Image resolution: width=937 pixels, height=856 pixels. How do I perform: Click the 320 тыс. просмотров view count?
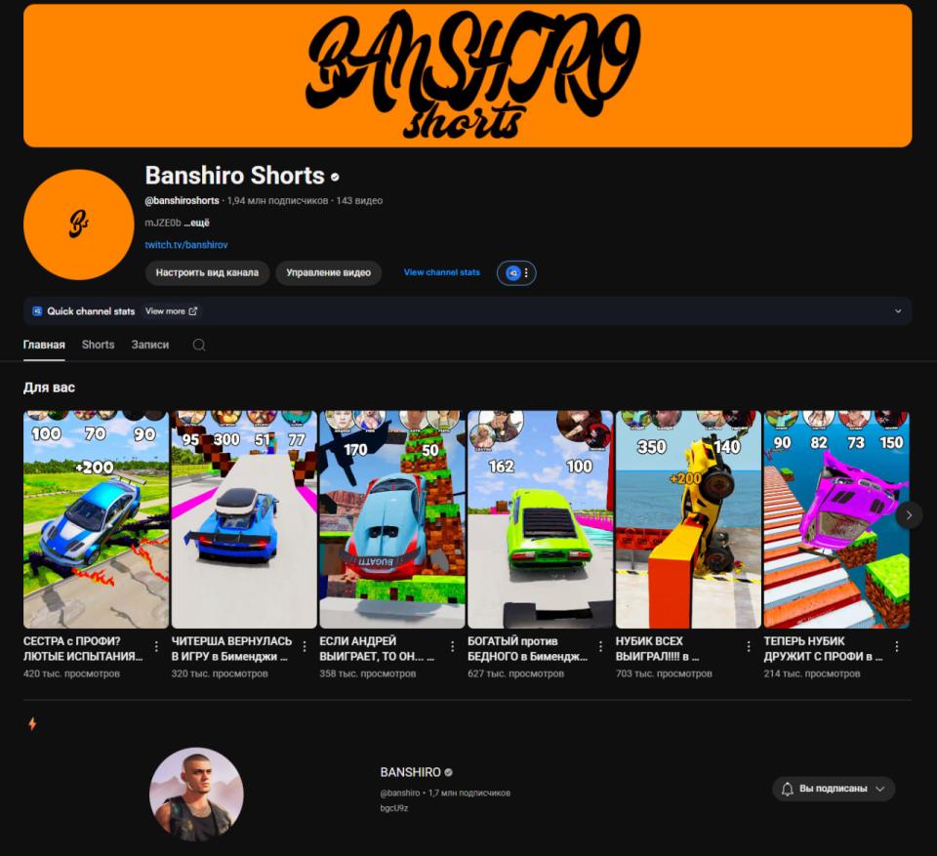[x=220, y=673]
